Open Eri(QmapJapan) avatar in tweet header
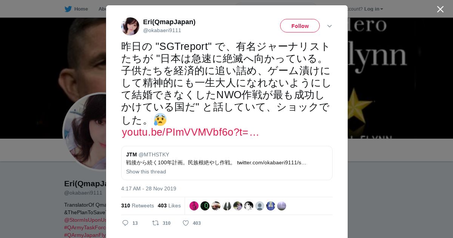Screen dimensions: 453x238 (x=130, y=26)
